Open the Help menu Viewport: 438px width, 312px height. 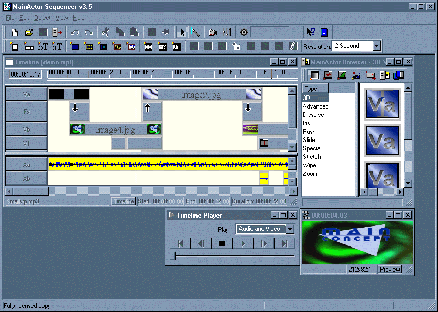[79, 18]
